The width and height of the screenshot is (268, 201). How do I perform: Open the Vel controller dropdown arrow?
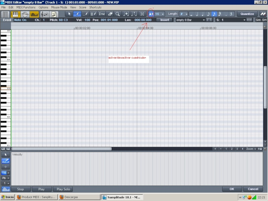pos(8,173)
